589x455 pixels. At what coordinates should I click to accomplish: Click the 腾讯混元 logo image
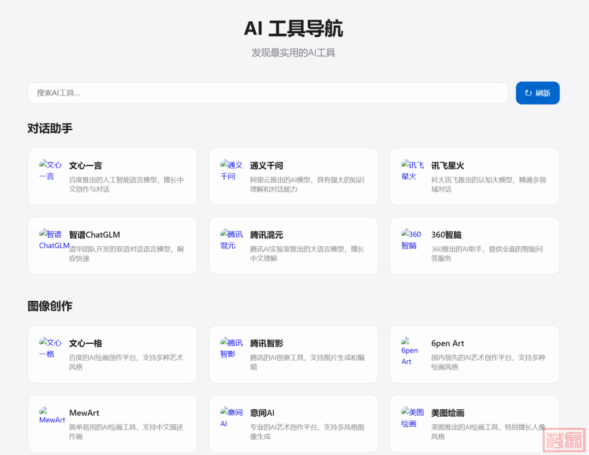231,240
